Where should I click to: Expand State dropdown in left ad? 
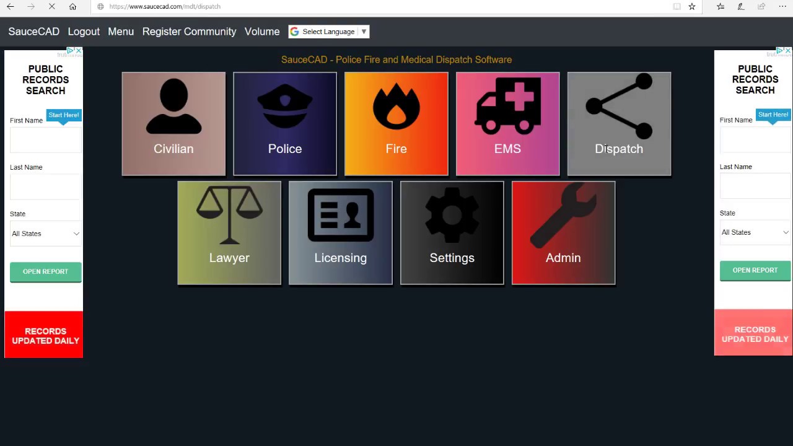pyautogui.click(x=46, y=234)
